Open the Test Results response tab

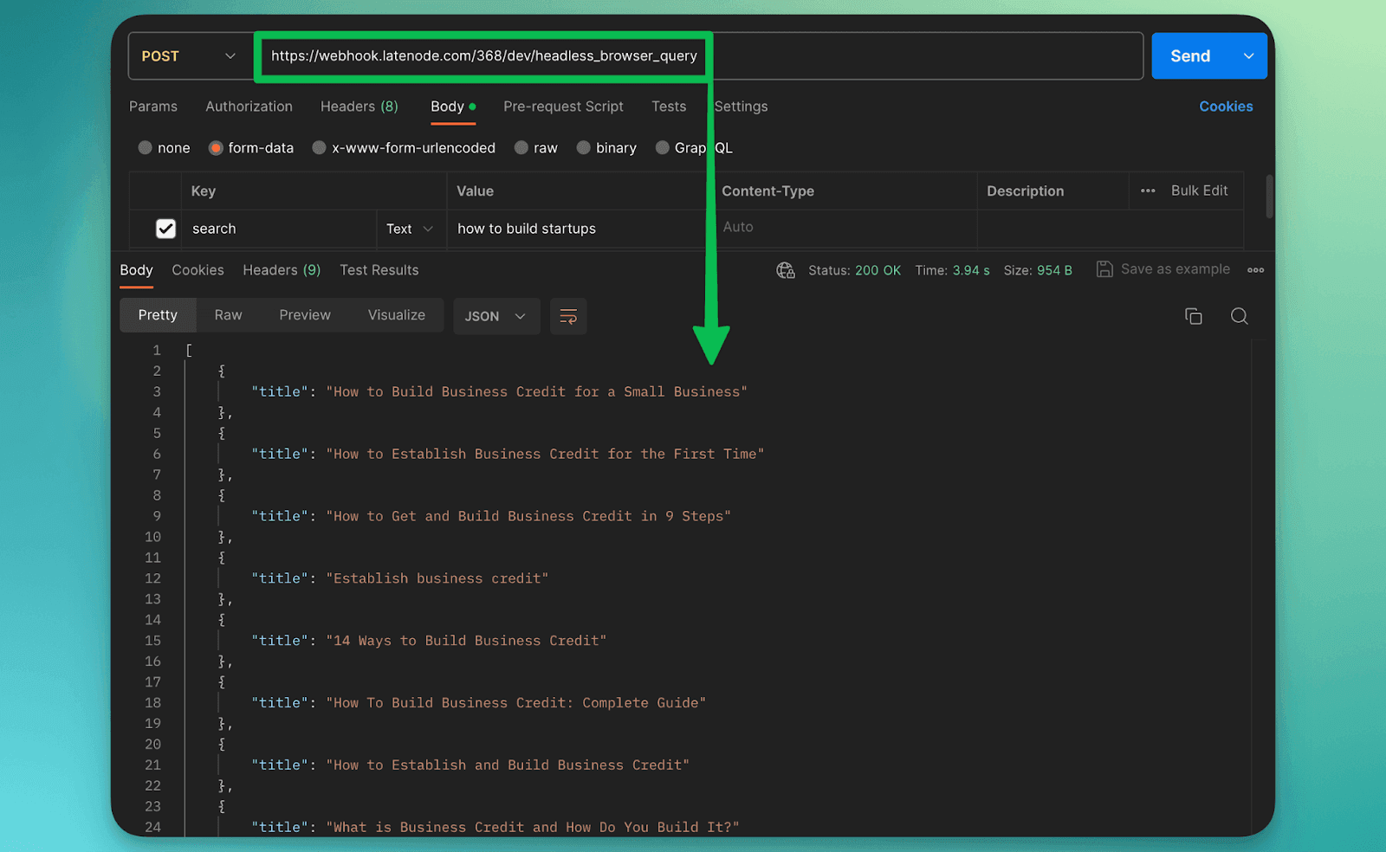379,270
